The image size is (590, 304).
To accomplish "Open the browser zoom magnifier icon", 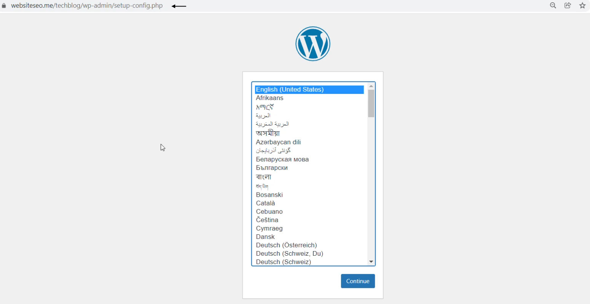I will click(553, 5).
